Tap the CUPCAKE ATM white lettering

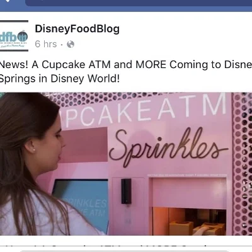(146, 110)
